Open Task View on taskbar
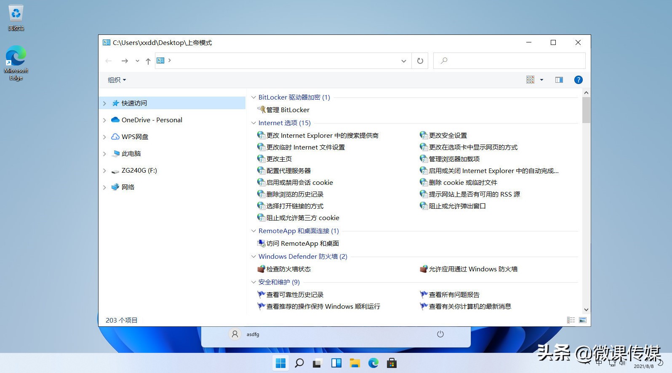 click(x=317, y=363)
